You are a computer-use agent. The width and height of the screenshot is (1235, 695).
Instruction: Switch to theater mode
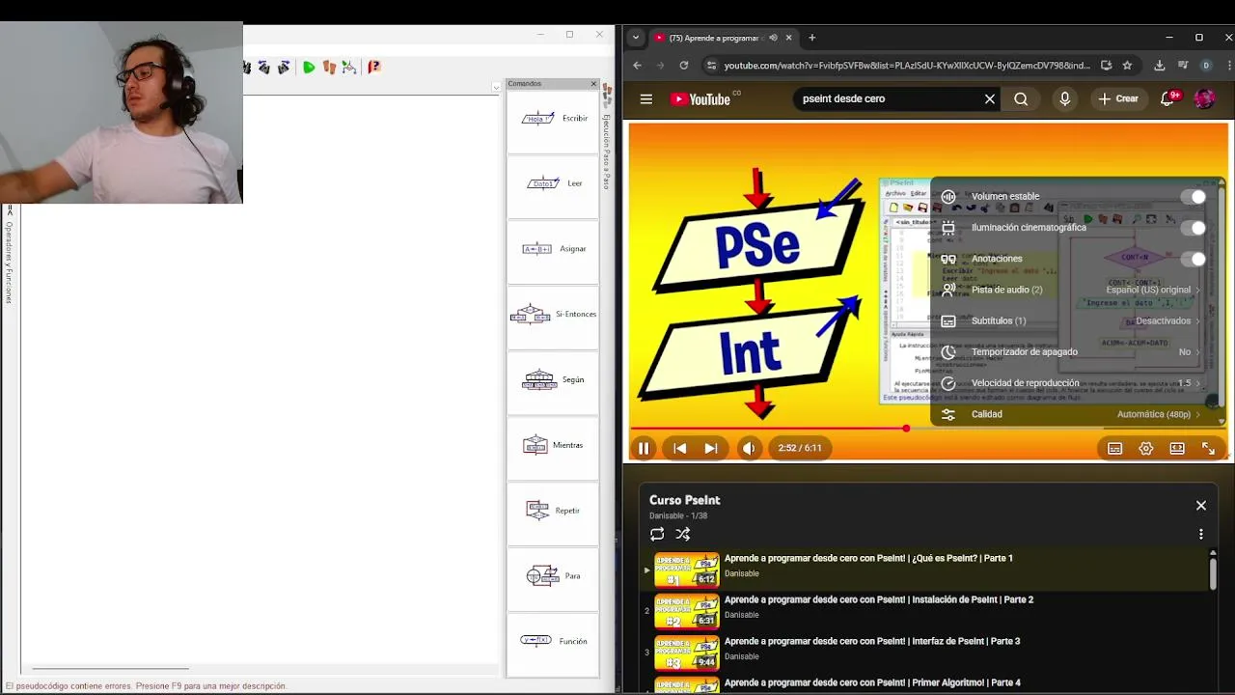[1177, 448]
